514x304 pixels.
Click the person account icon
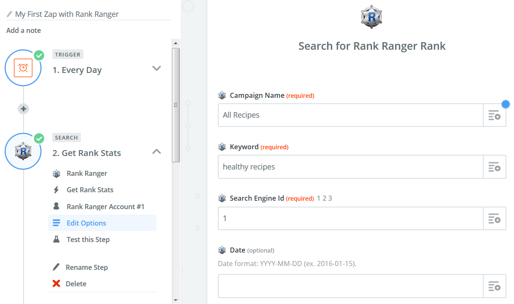[56, 206]
